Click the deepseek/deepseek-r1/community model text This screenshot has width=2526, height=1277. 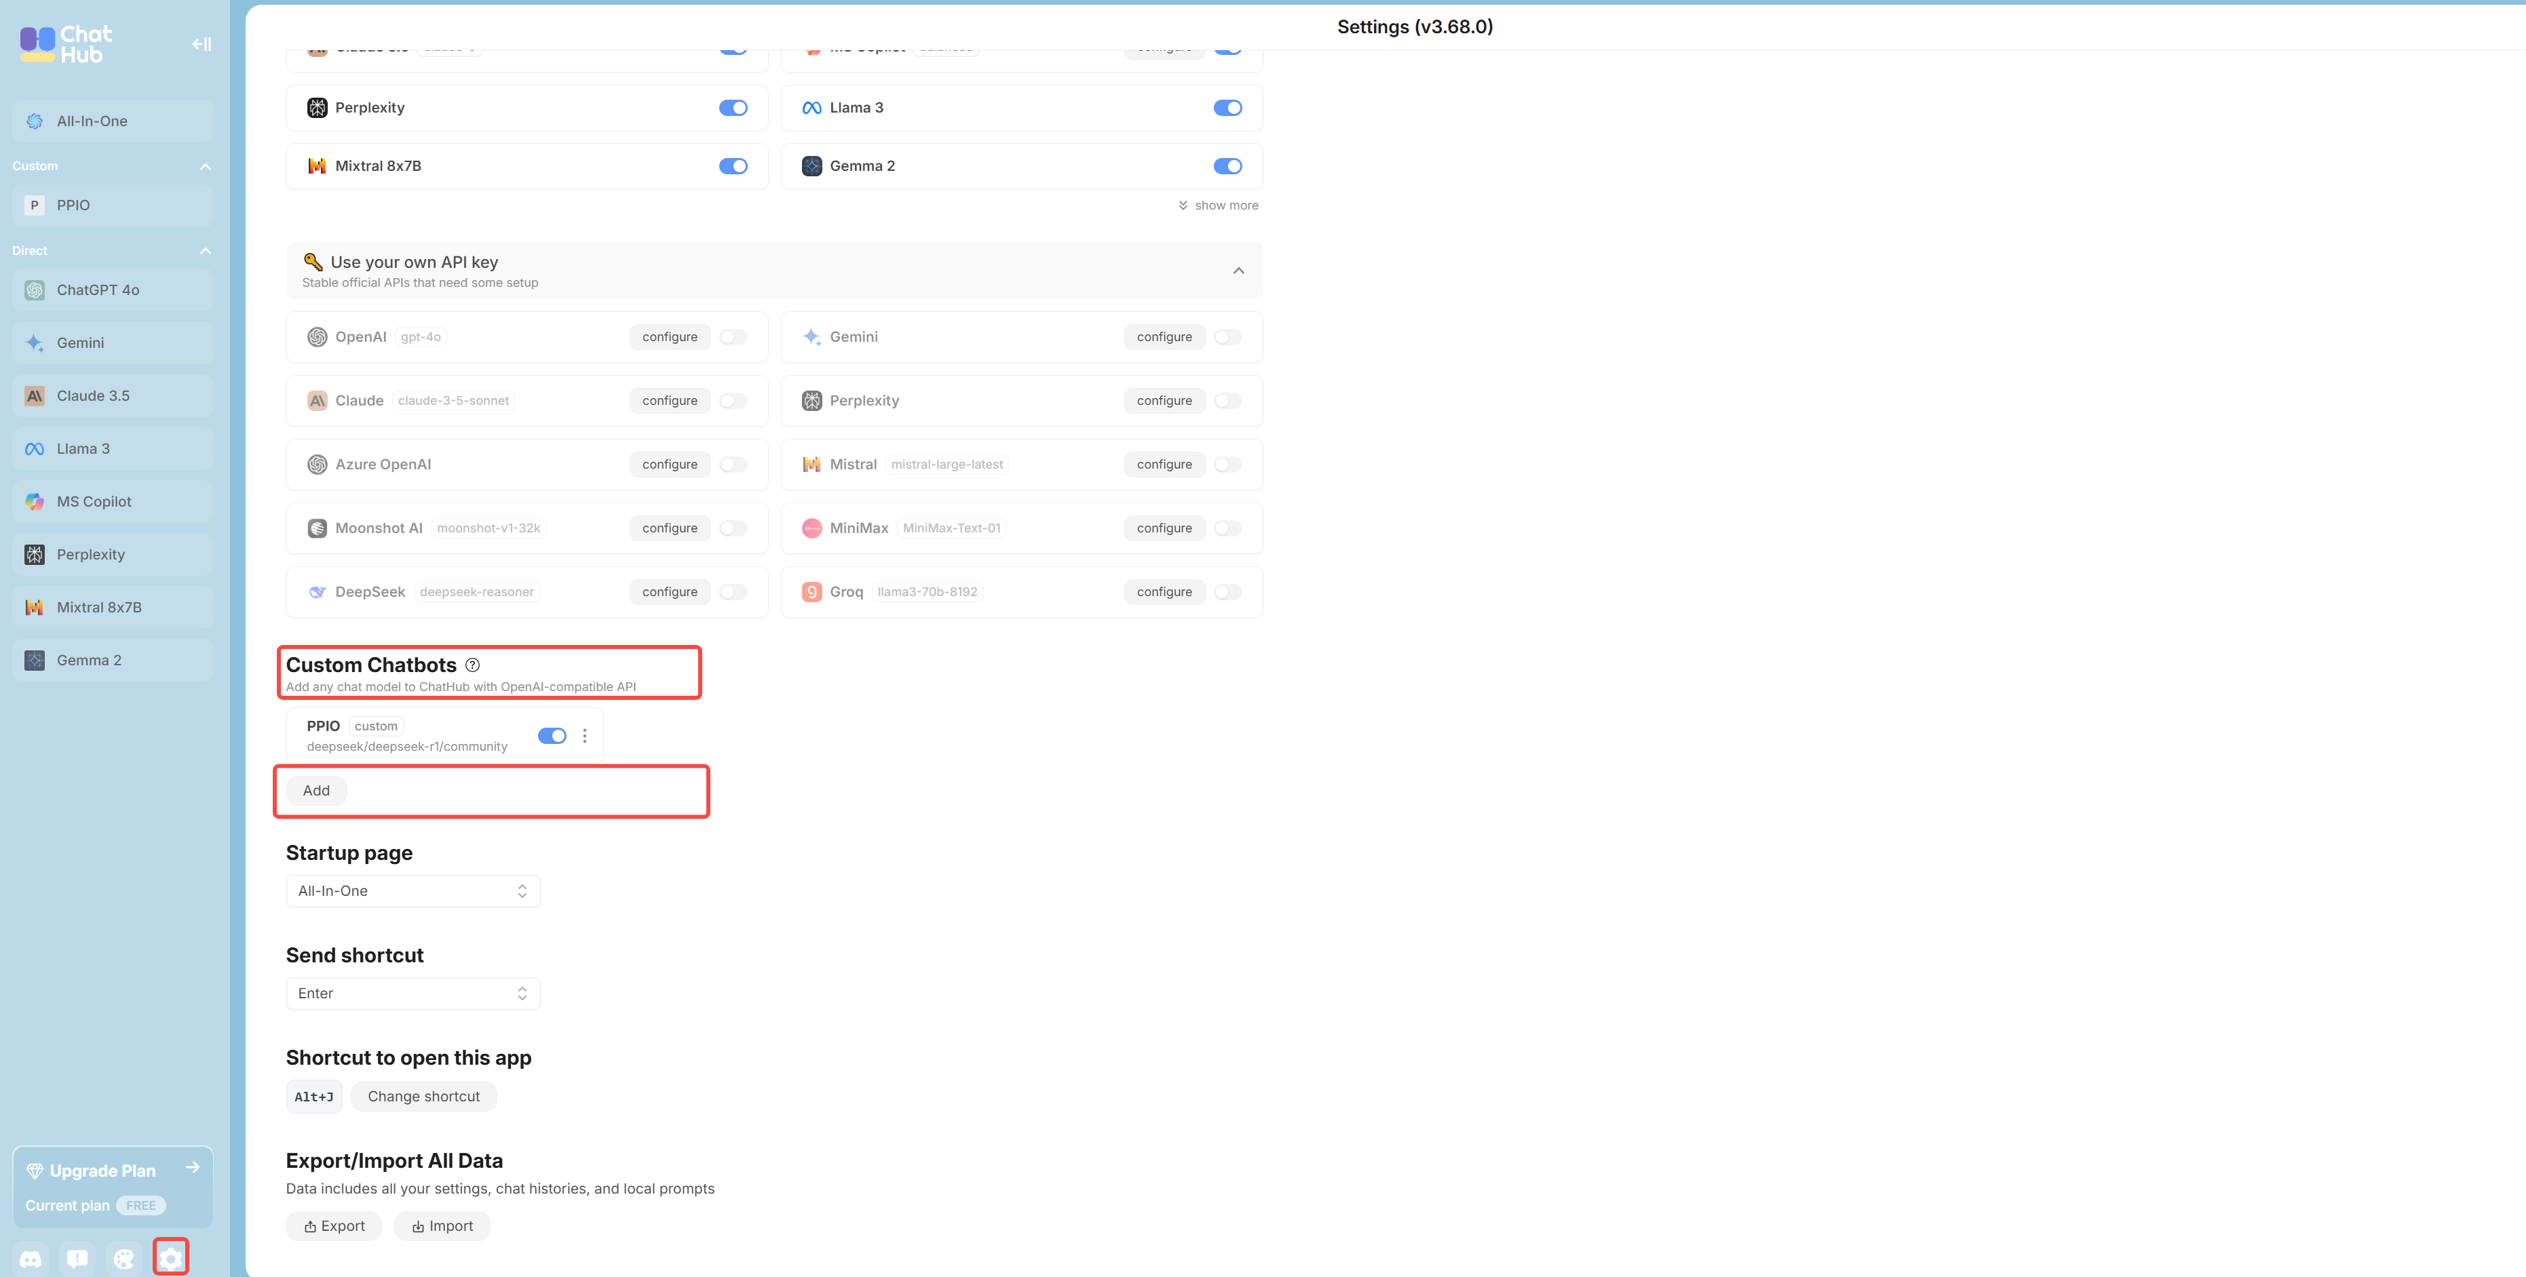[407, 747]
